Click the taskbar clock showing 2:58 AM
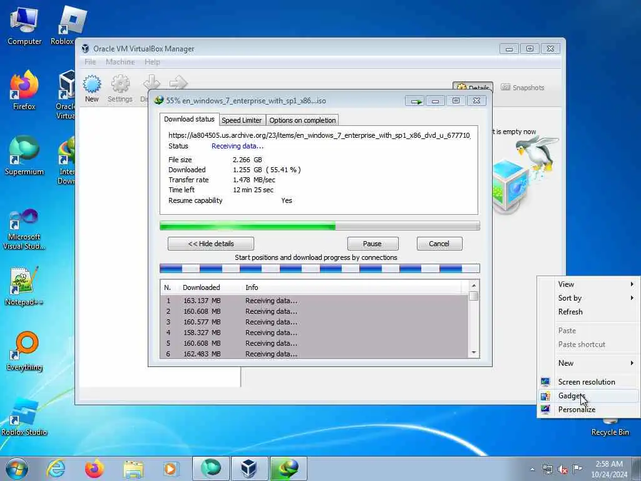Viewport: 641px width, 481px height. click(609, 469)
